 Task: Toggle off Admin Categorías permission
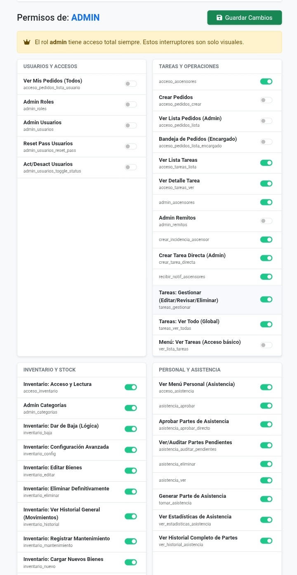[131, 408]
